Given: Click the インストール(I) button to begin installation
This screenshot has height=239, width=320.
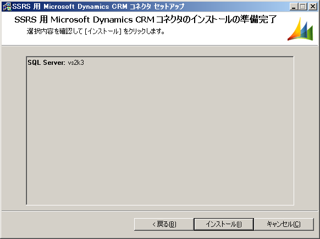Looking at the screenshot, I should [224, 224].
